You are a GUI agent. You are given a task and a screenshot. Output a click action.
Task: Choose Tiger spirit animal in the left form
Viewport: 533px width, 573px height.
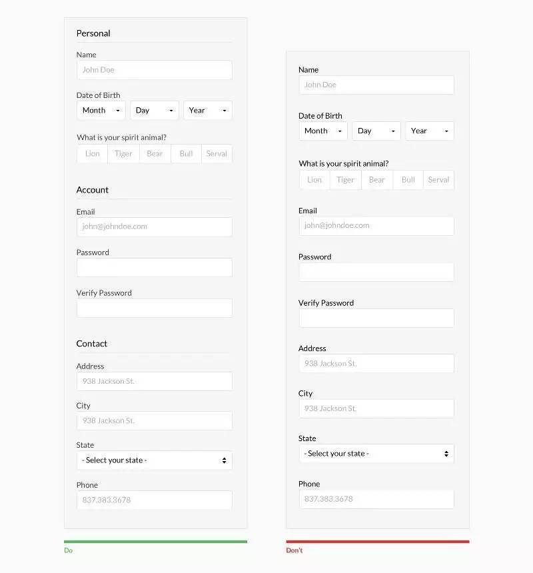123,154
